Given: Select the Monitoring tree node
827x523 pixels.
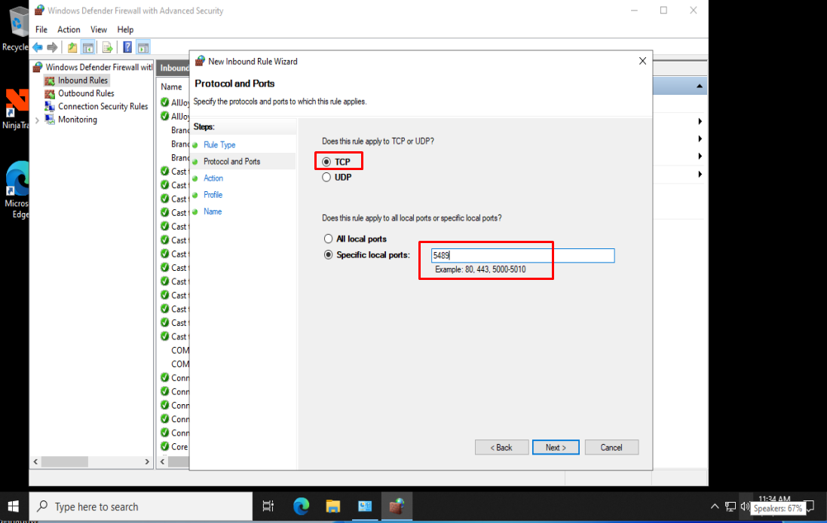Looking at the screenshot, I should [77, 120].
